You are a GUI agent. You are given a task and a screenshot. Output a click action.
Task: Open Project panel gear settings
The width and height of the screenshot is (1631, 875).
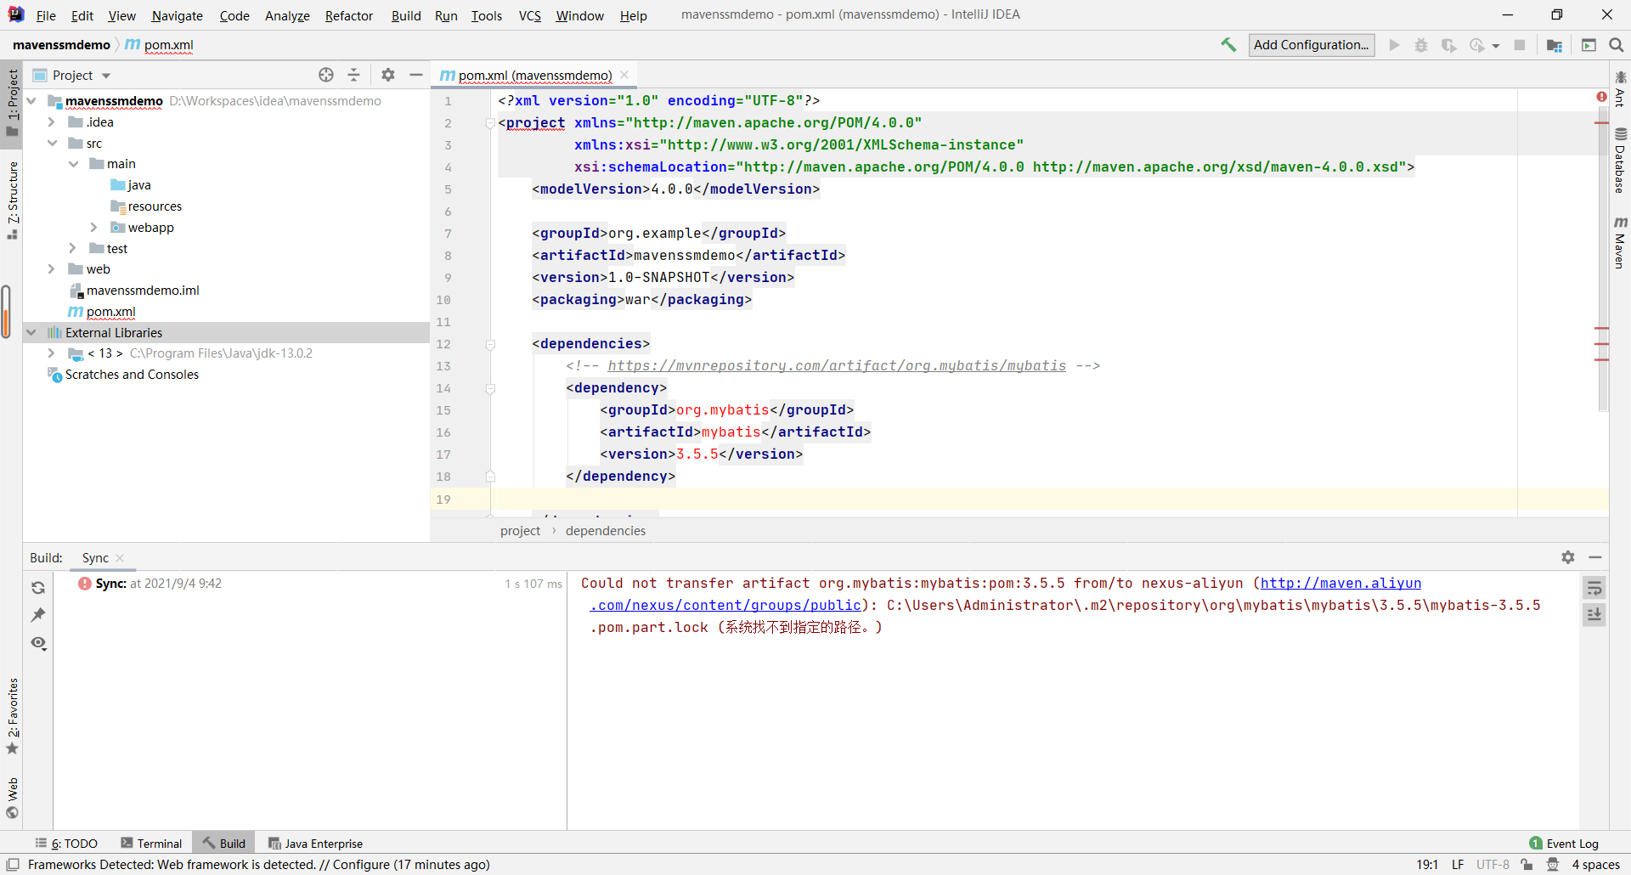pyautogui.click(x=388, y=75)
